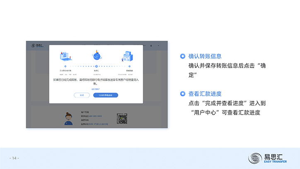Click the 查看汇款进度 heading
This screenshot has height=169, width=300.
click(x=205, y=93)
